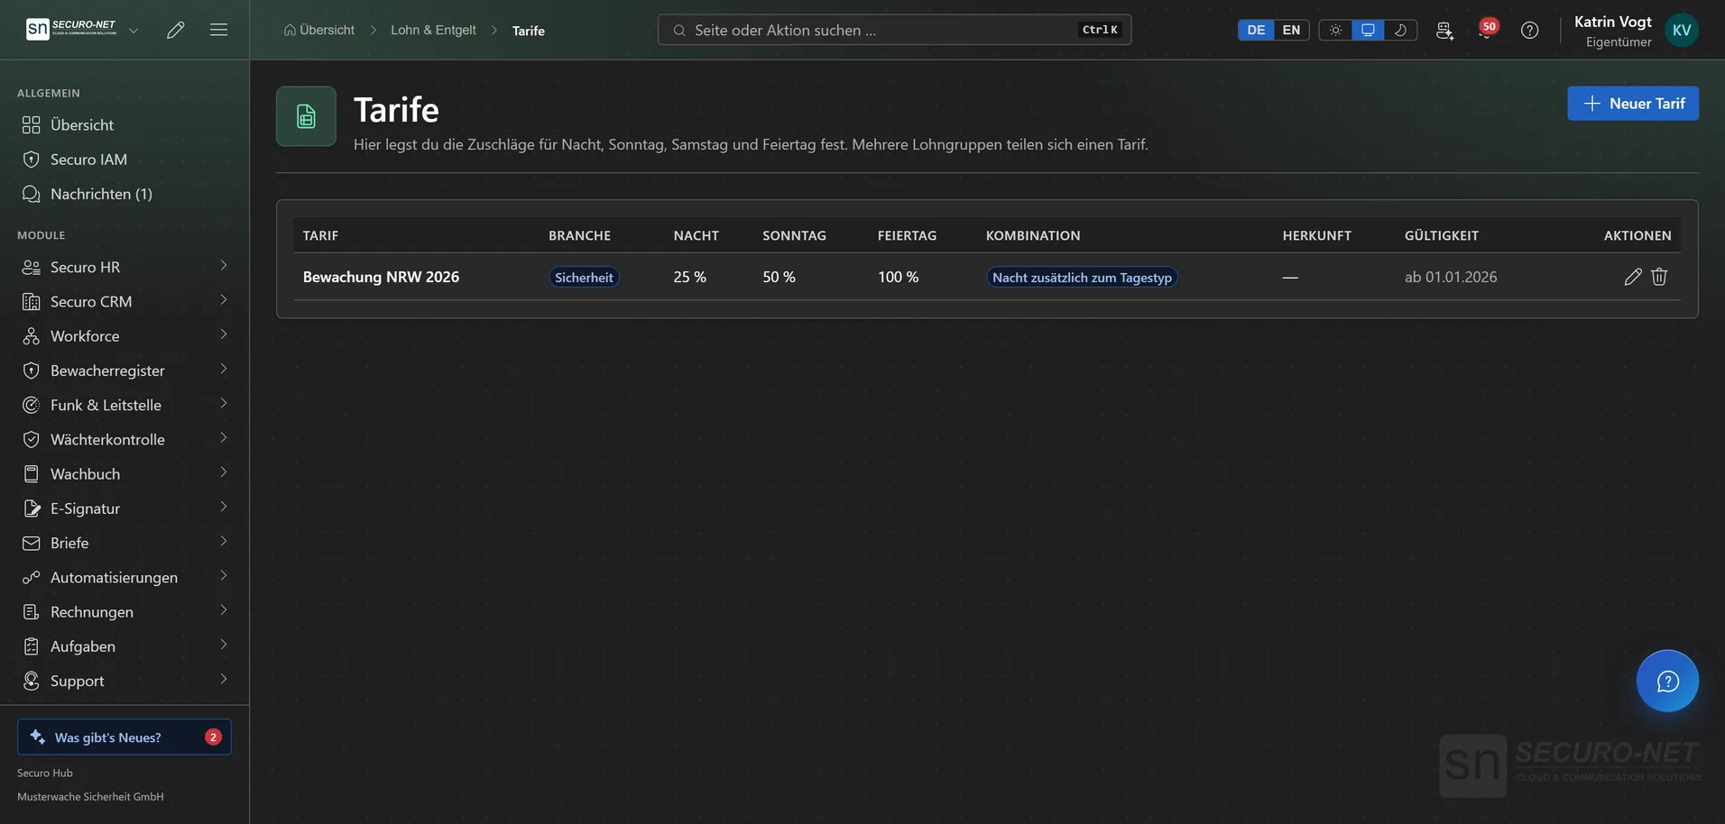The width and height of the screenshot is (1725, 824).
Task: Open the floating help chat bubble
Action: (x=1667, y=681)
